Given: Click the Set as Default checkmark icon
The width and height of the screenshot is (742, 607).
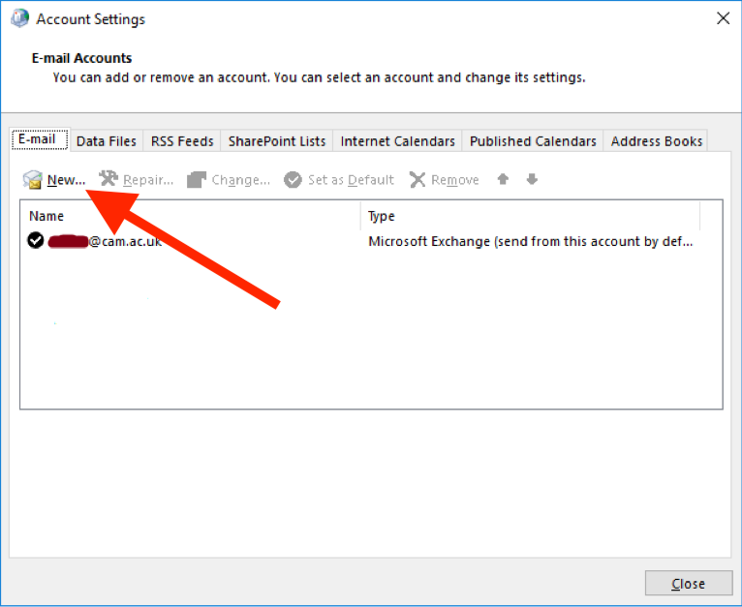Looking at the screenshot, I should 293,180.
